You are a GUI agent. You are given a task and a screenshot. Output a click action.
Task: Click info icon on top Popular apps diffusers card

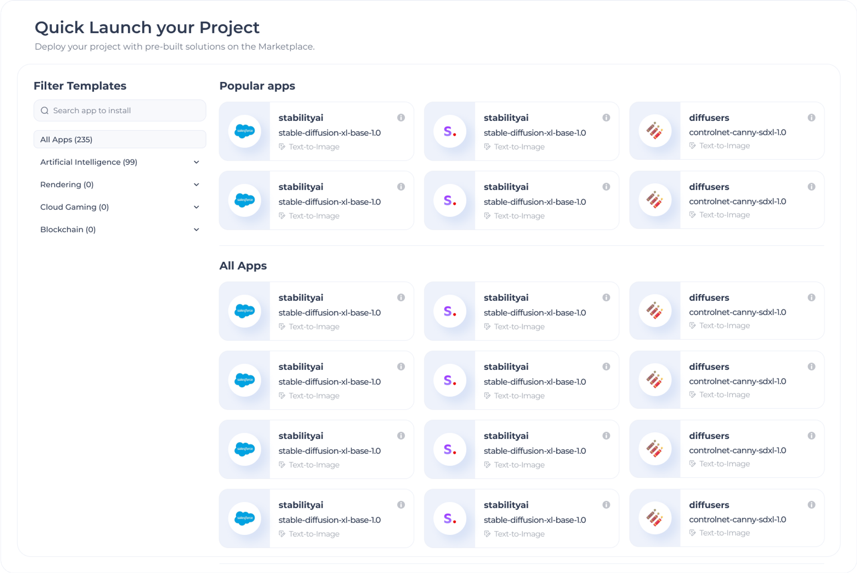pos(811,117)
